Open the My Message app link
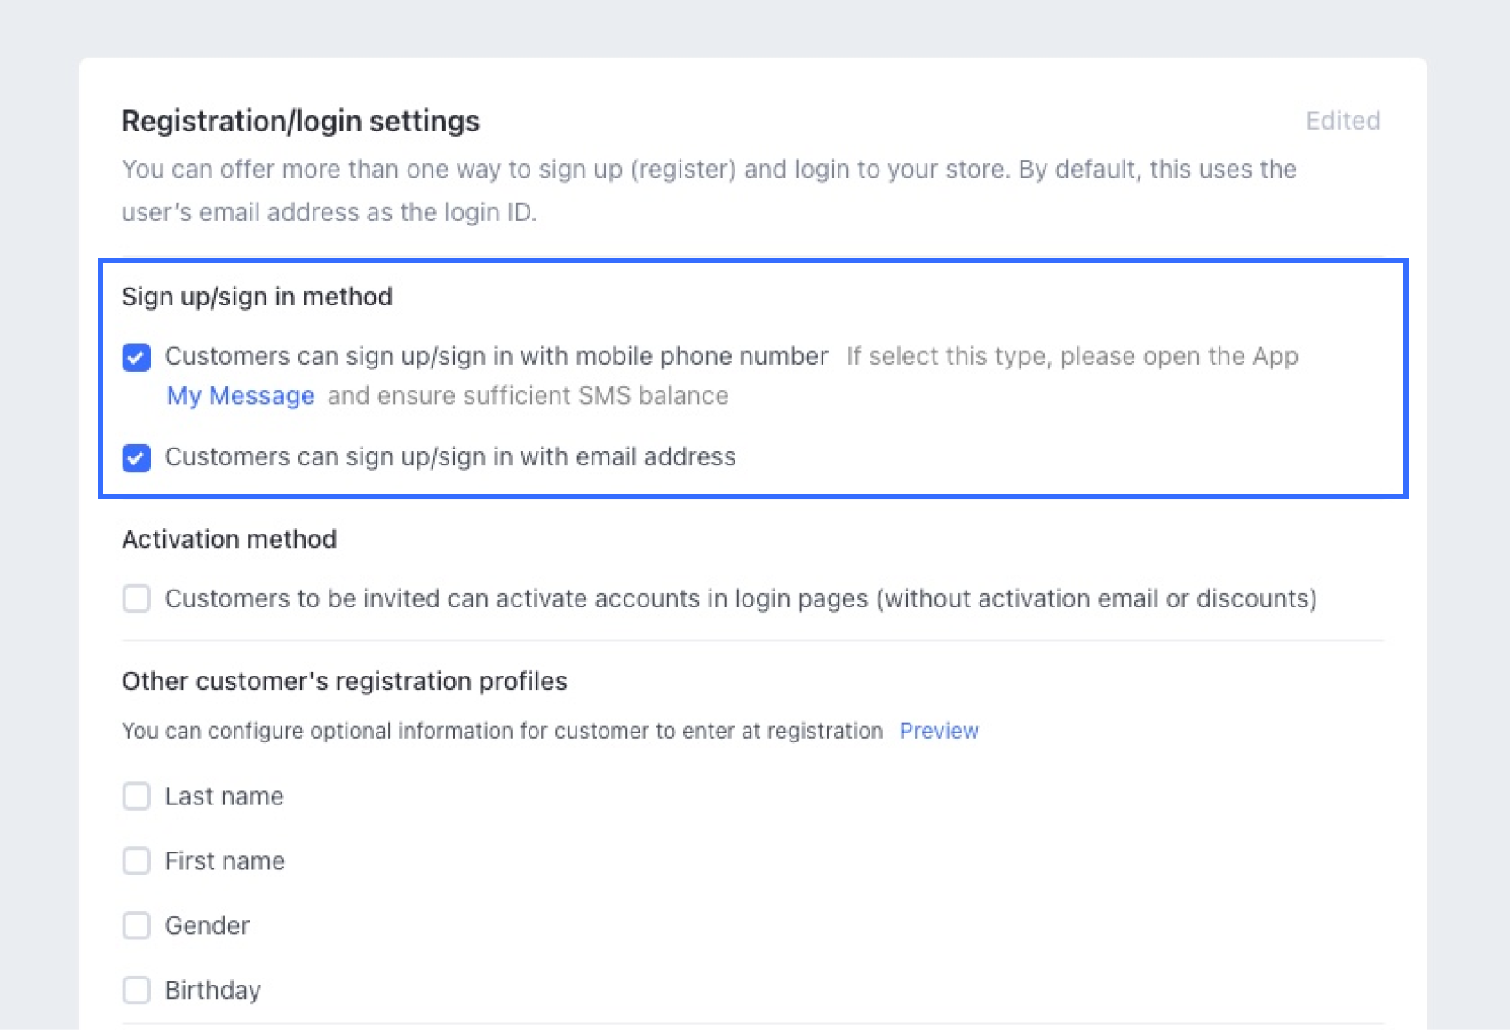The height and width of the screenshot is (1030, 1510). 241,396
